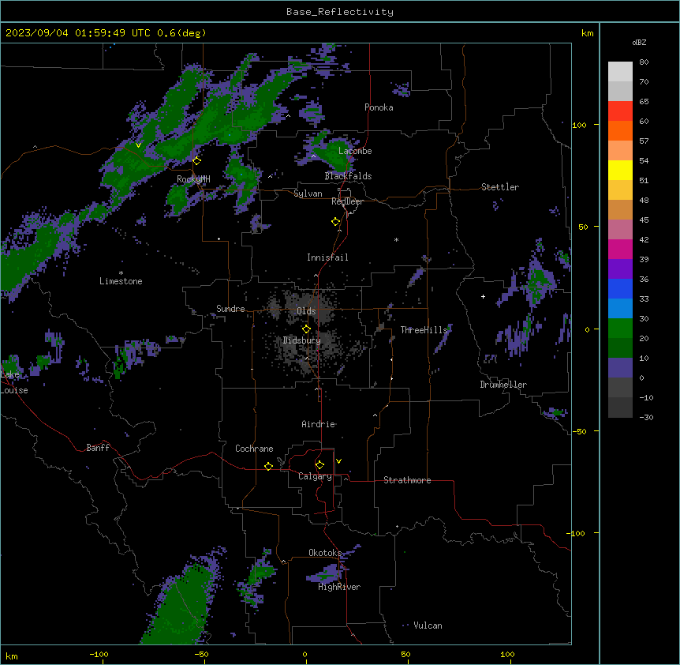Click the -100 tick on horizontal axis
Image resolution: width=680 pixels, height=665 pixels.
pos(99,654)
